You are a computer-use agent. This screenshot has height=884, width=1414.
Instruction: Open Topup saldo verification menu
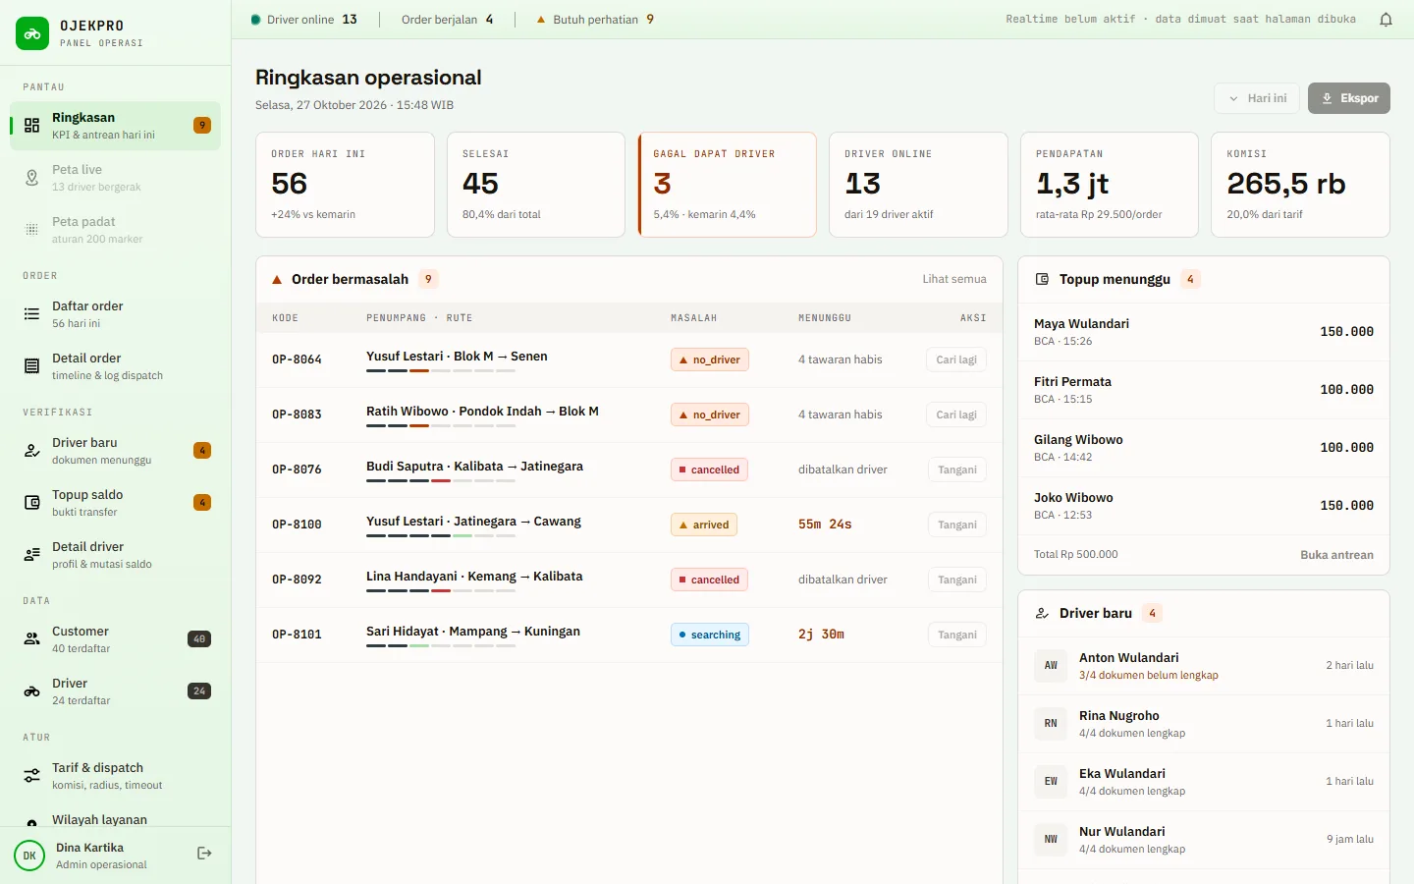[115, 503]
